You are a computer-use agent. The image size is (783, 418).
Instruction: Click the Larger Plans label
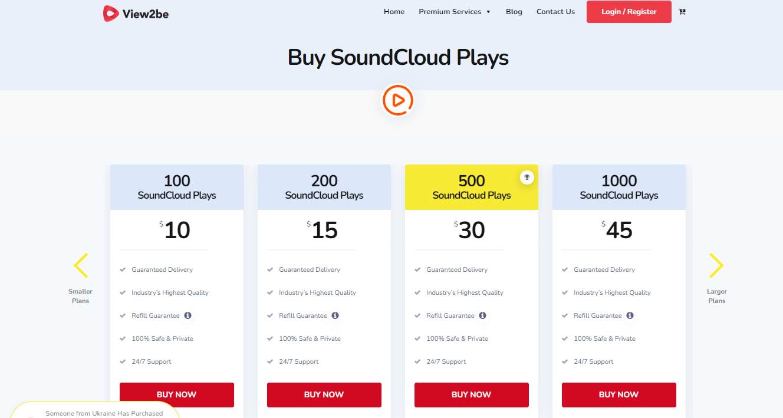pos(717,296)
